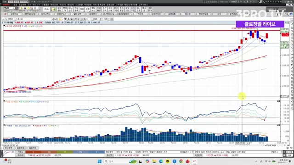Switch to the 업종차트 tab below chart

click(x=34, y=148)
